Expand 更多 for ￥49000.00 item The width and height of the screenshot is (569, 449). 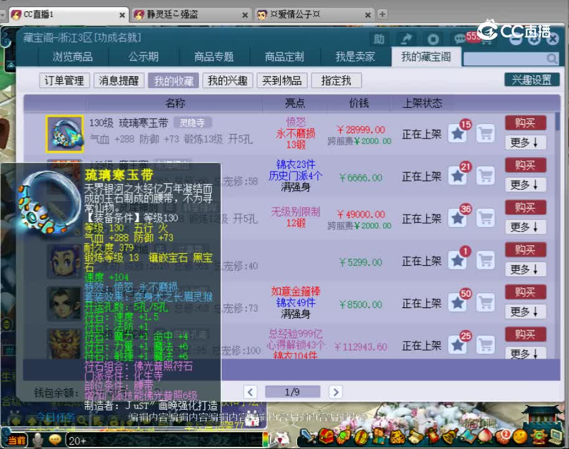click(525, 227)
